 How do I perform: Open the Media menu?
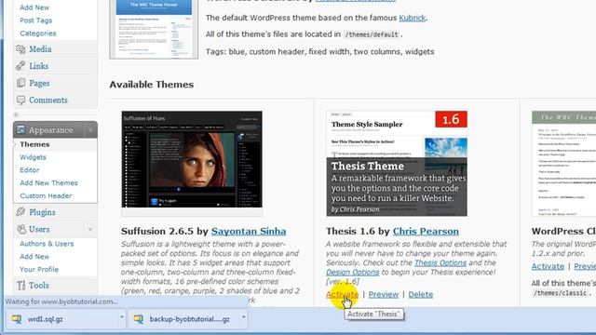(40, 49)
